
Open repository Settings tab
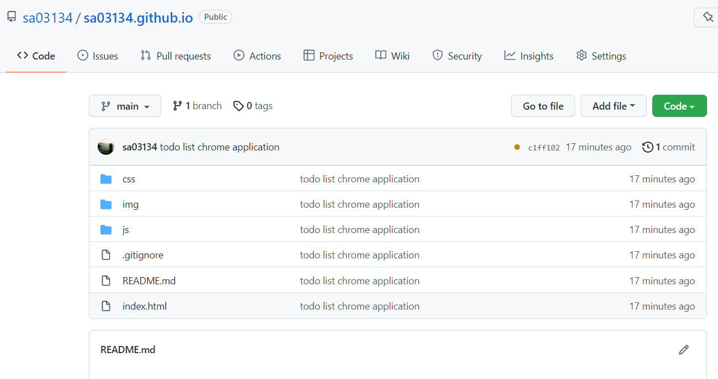pyautogui.click(x=601, y=56)
